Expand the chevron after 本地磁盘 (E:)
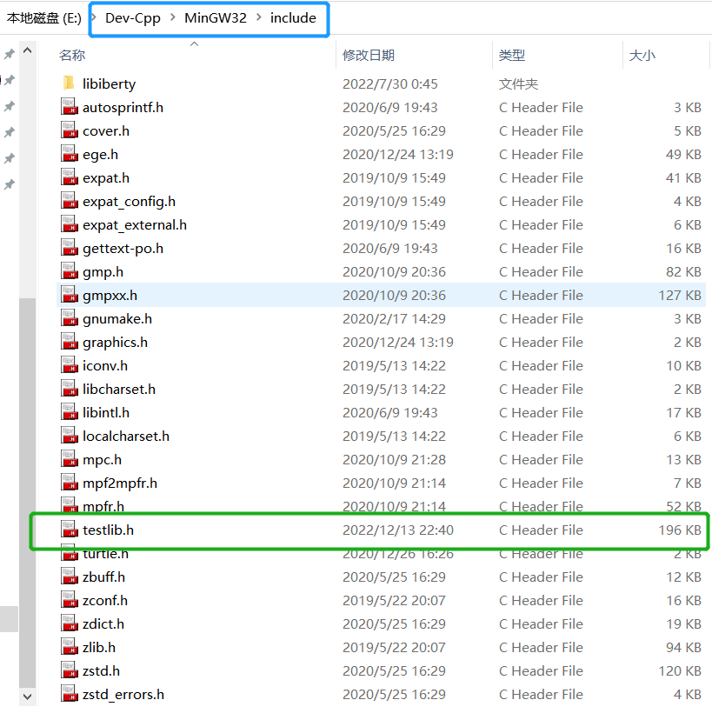This screenshot has height=720, width=712. click(94, 17)
